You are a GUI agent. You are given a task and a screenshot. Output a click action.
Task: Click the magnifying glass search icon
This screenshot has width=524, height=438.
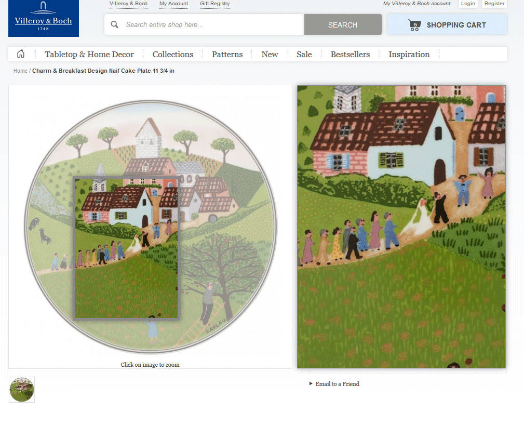tap(115, 24)
